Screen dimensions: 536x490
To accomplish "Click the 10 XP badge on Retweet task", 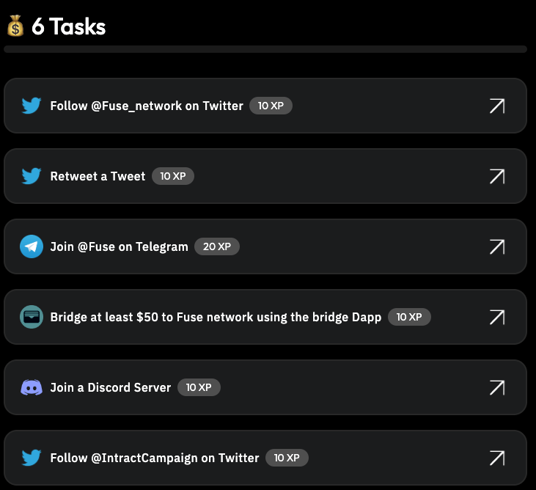I will tap(173, 176).
